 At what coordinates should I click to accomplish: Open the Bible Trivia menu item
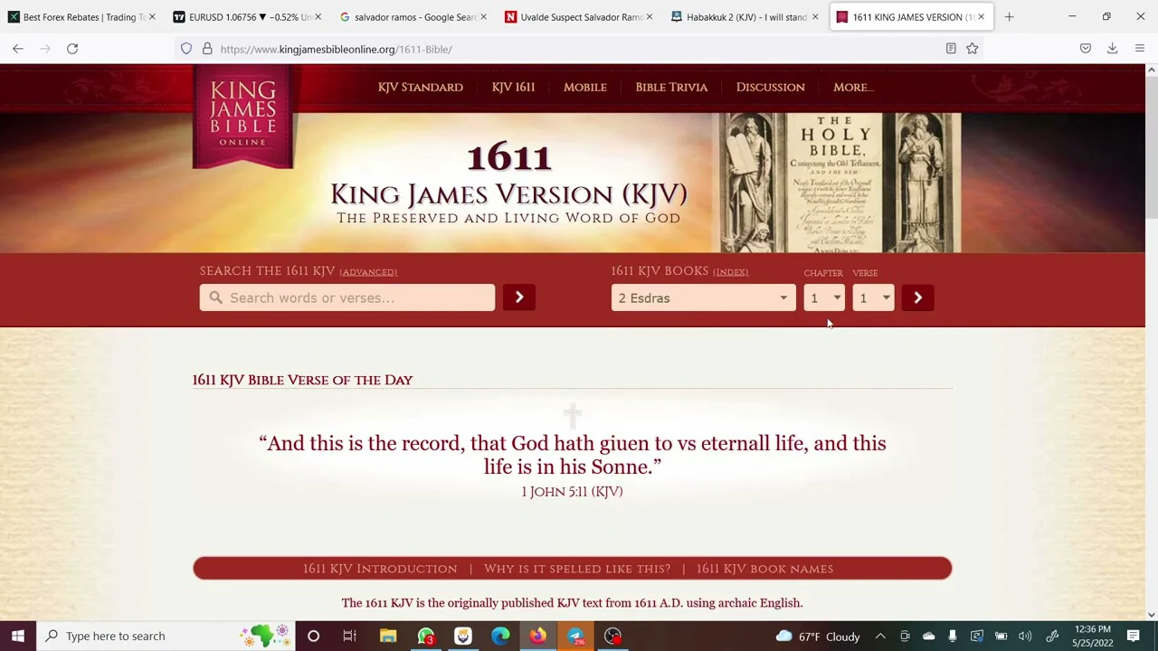tap(671, 87)
